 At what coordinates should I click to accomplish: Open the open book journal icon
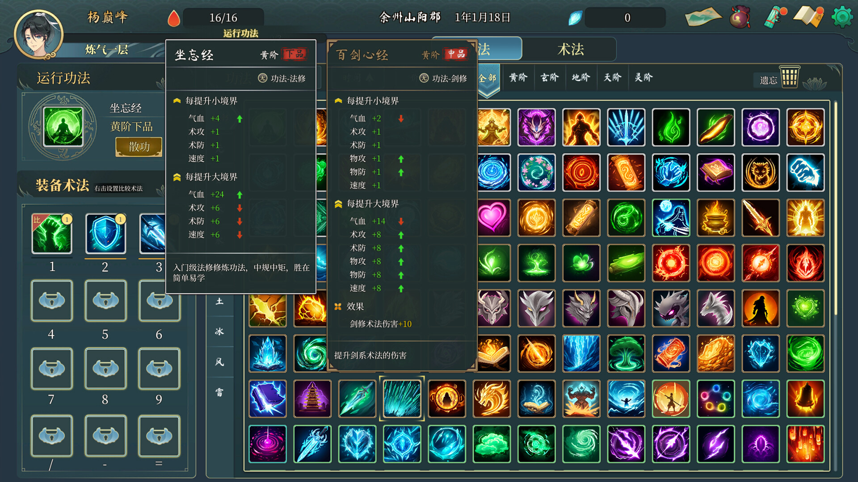click(x=808, y=17)
